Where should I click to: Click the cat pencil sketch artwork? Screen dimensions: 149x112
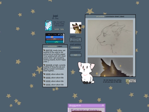coord(110,38)
